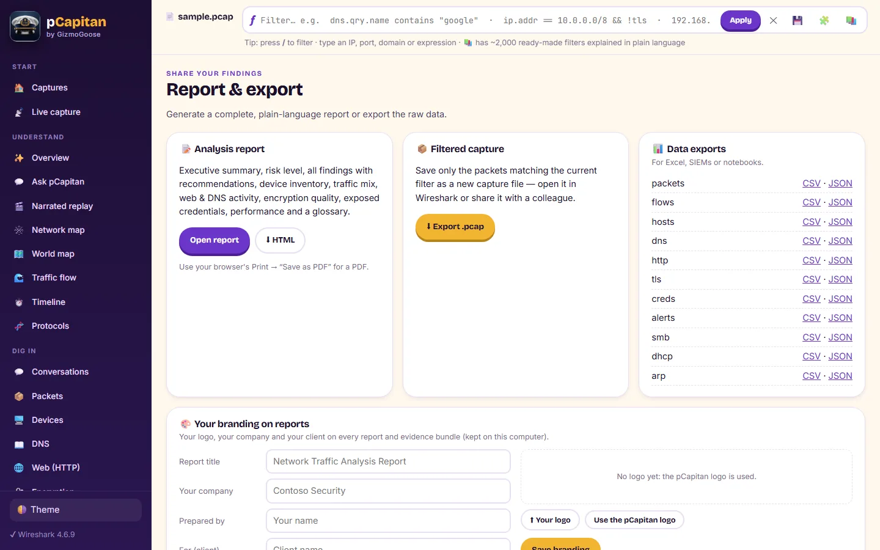Click the Traffic flow icon
The height and width of the screenshot is (550, 880).
(19, 278)
